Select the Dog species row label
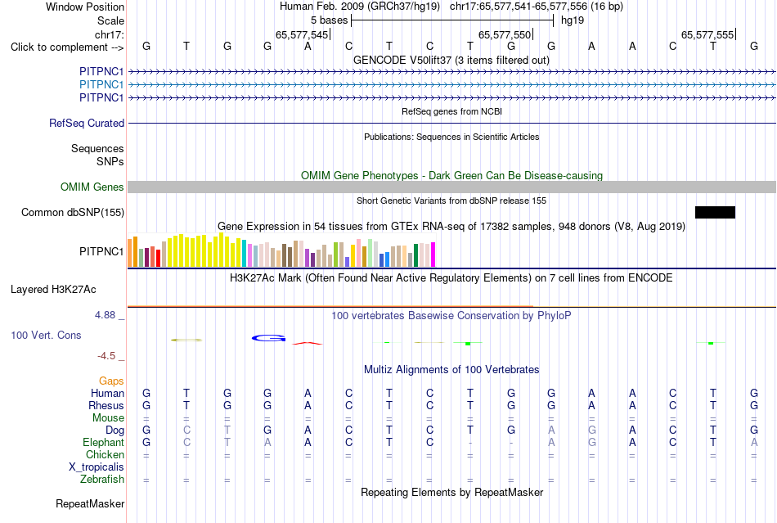 [x=115, y=431]
